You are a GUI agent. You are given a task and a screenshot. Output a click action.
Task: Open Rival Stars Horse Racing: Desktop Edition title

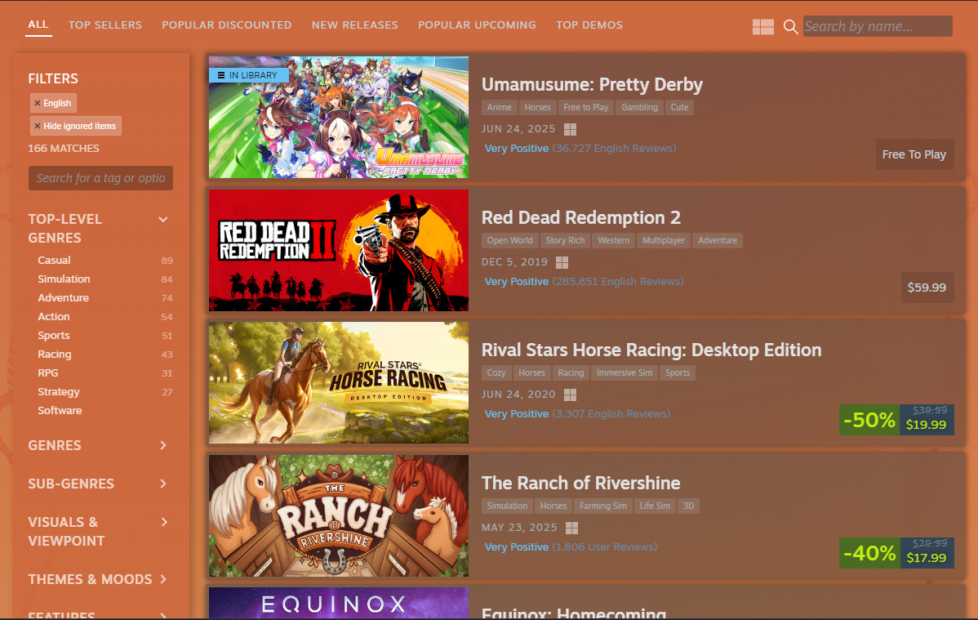651,350
